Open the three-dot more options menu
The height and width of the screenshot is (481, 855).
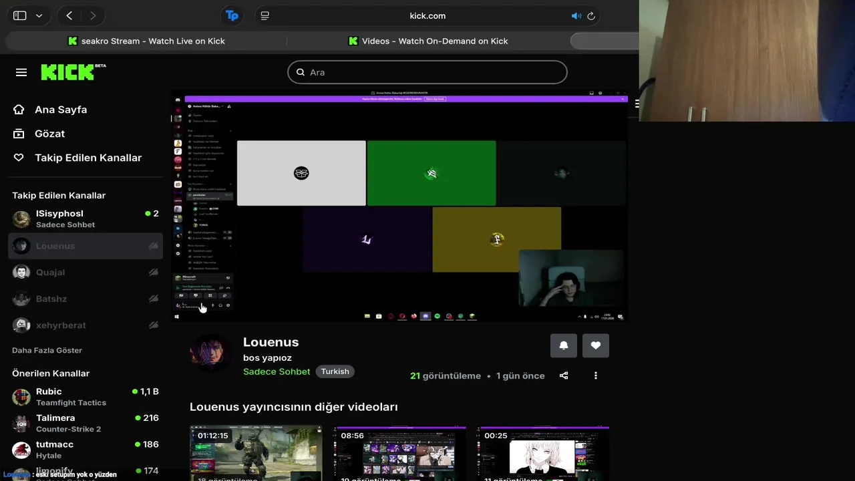[596, 375]
